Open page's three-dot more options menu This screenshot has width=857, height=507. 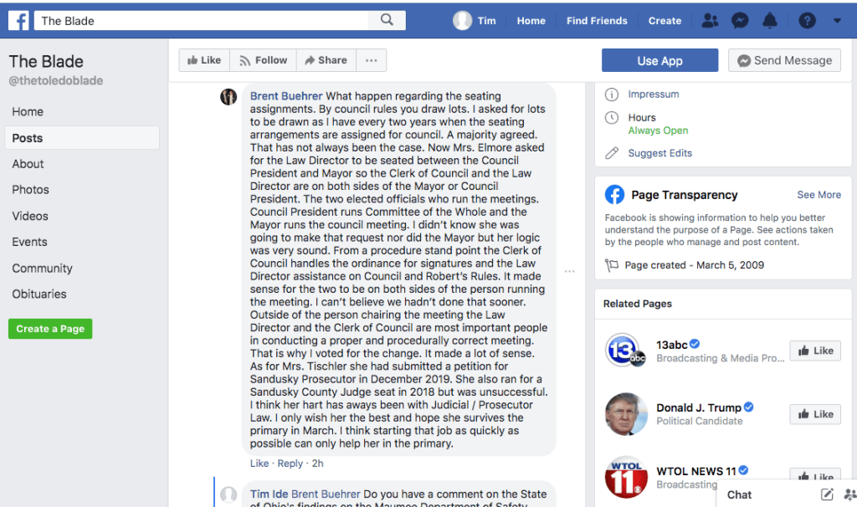click(371, 60)
